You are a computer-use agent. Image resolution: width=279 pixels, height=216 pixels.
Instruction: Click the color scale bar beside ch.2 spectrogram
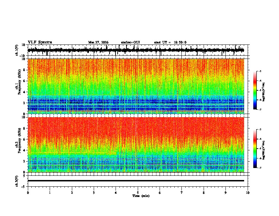255,149
